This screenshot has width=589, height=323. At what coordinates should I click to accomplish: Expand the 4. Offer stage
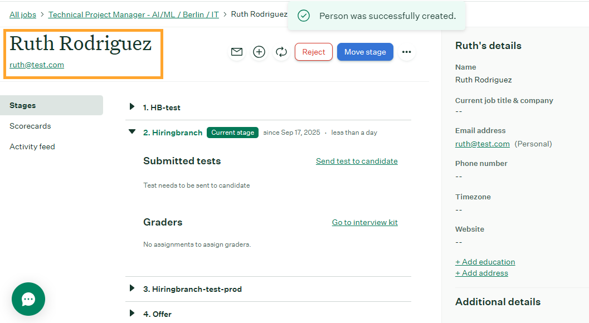point(132,314)
